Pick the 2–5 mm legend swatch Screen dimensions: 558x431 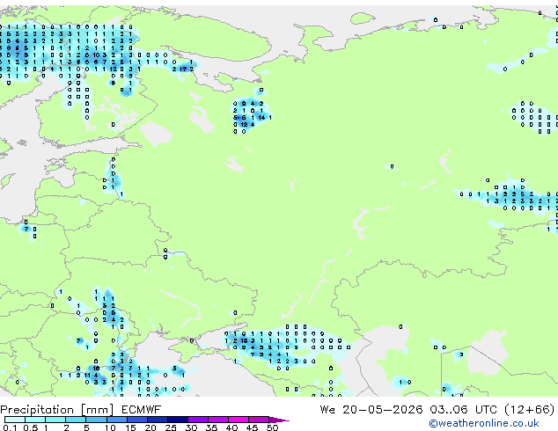(76, 420)
